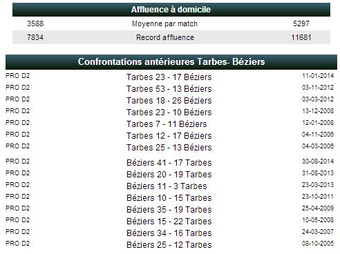Open the Tarbes 23 - 17 Béziers result
The image size is (340, 254).
point(169,77)
